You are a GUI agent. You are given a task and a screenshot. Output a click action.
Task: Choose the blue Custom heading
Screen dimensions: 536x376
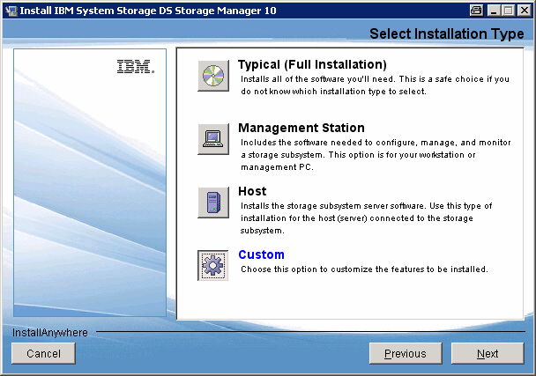(261, 254)
